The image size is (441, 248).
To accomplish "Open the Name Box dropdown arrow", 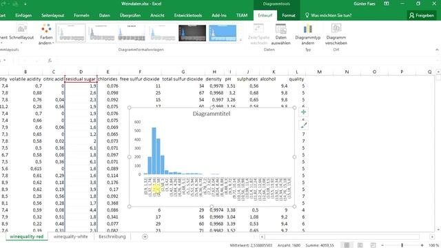I will (5, 61).
